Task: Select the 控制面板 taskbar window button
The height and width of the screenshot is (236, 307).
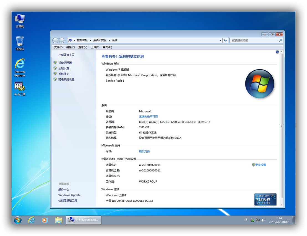Action: click(84, 220)
